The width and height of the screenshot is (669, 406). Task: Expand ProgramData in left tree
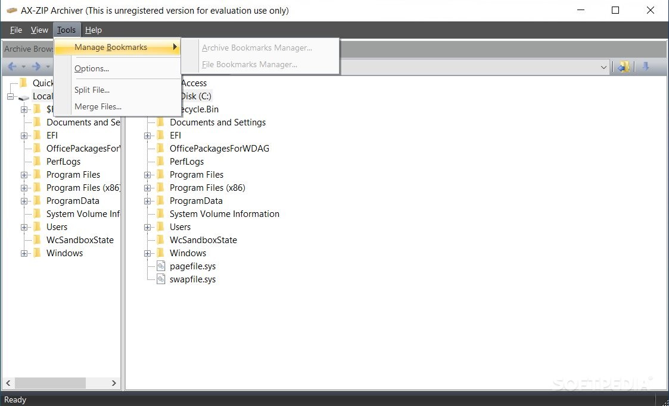24,202
